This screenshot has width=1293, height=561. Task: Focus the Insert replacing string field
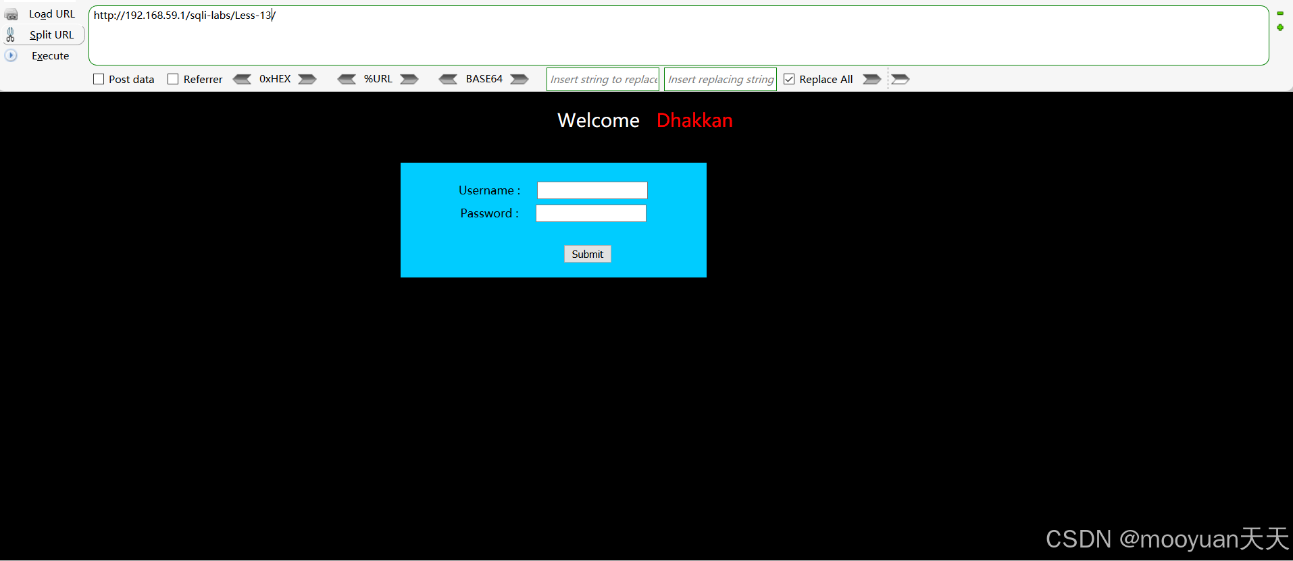721,79
